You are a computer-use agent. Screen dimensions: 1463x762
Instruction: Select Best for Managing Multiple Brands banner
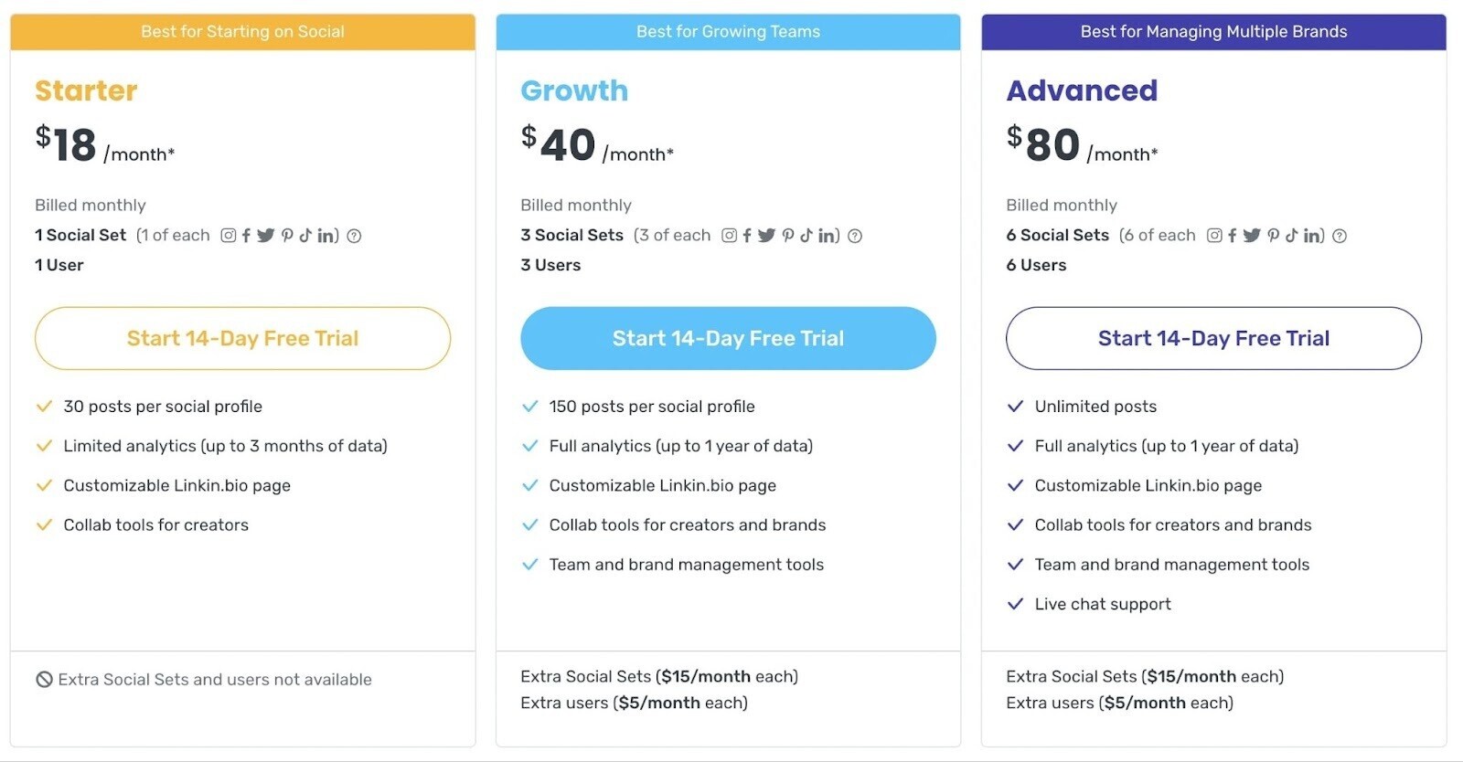tap(1213, 32)
